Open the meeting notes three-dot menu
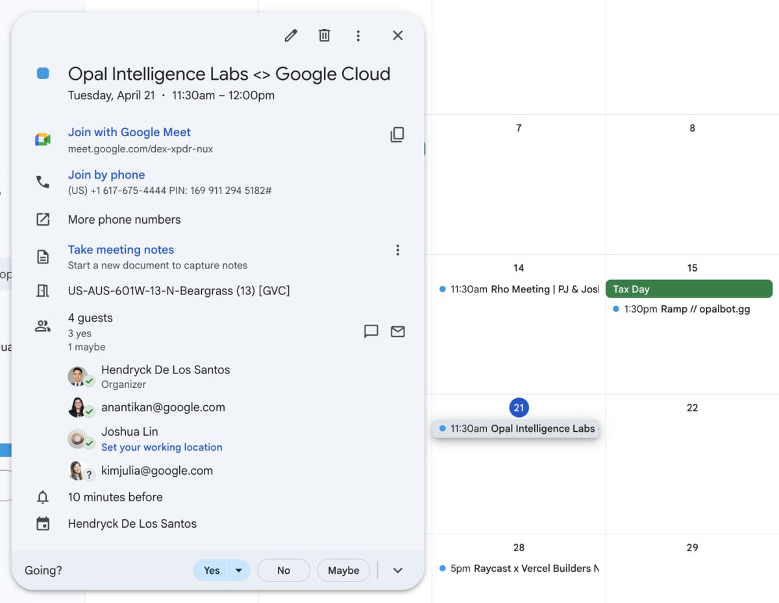The width and height of the screenshot is (779, 603). [398, 250]
